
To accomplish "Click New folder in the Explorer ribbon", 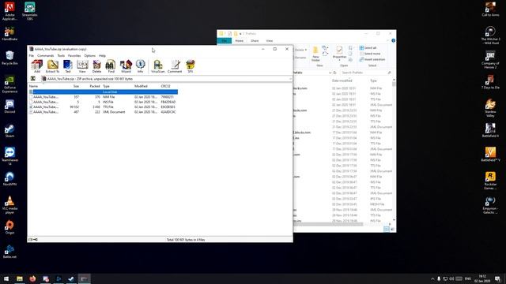I will tap(315, 54).
